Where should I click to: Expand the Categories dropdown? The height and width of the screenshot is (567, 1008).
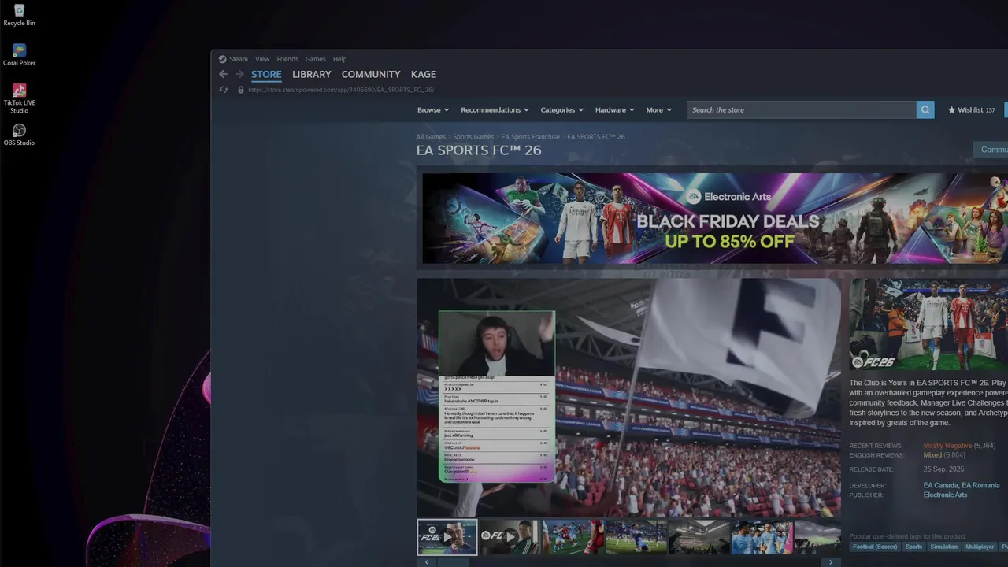click(561, 110)
